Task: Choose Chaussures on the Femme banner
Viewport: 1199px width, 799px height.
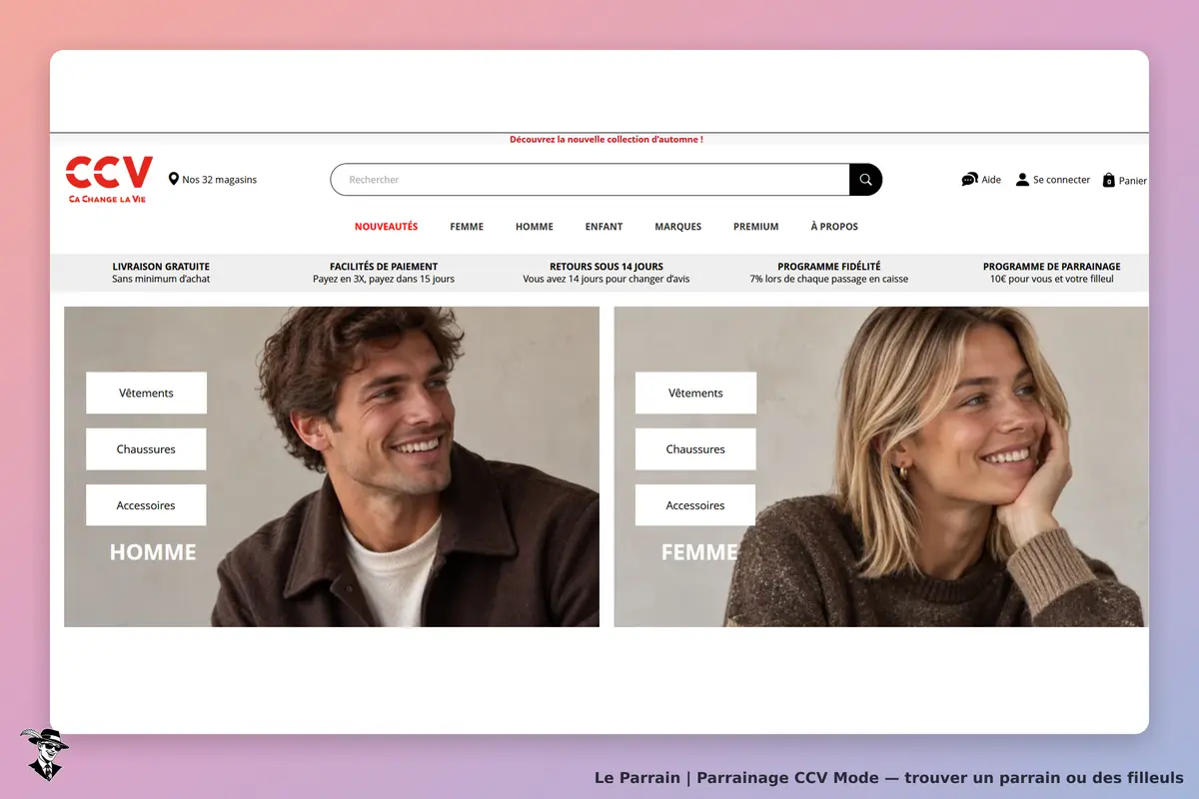Action: click(x=695, y=449)
